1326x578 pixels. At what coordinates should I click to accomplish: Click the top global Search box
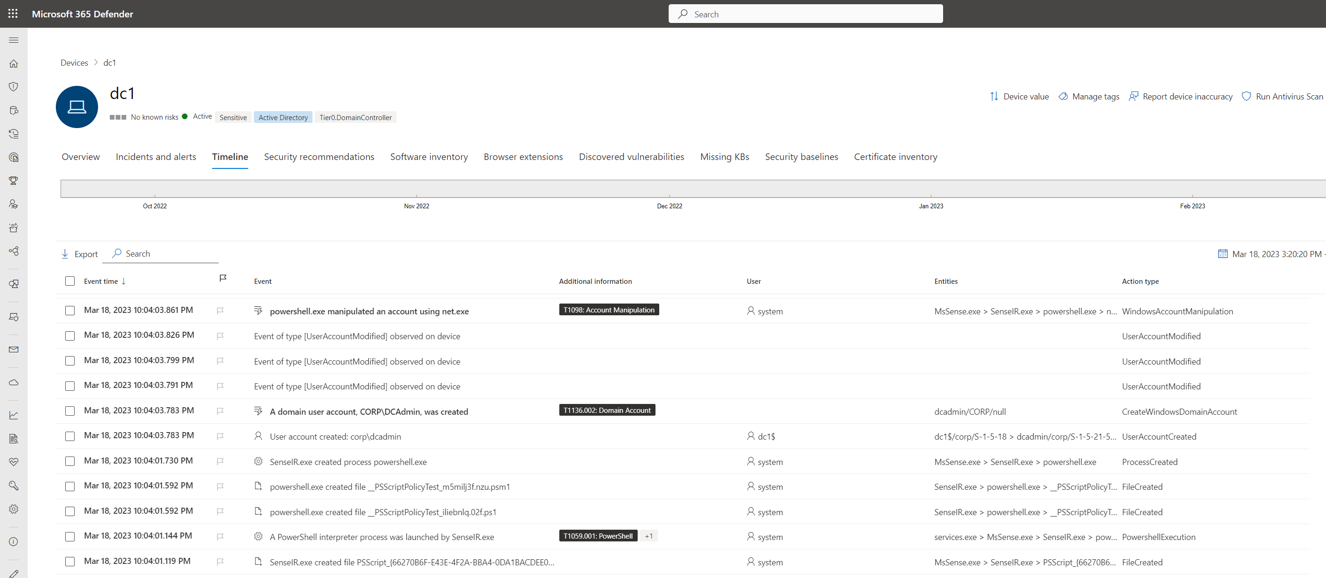805,14
